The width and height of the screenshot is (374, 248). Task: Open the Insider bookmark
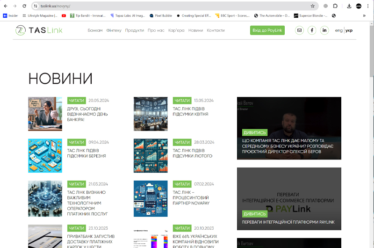point(10,15)
